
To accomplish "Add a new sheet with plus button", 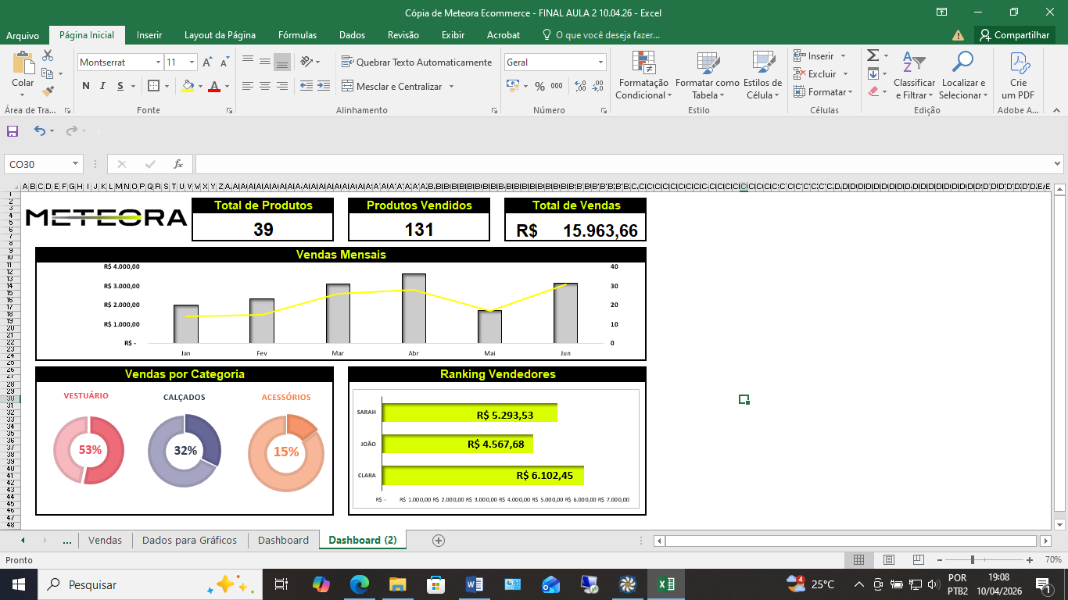I will tap(439, 540).
